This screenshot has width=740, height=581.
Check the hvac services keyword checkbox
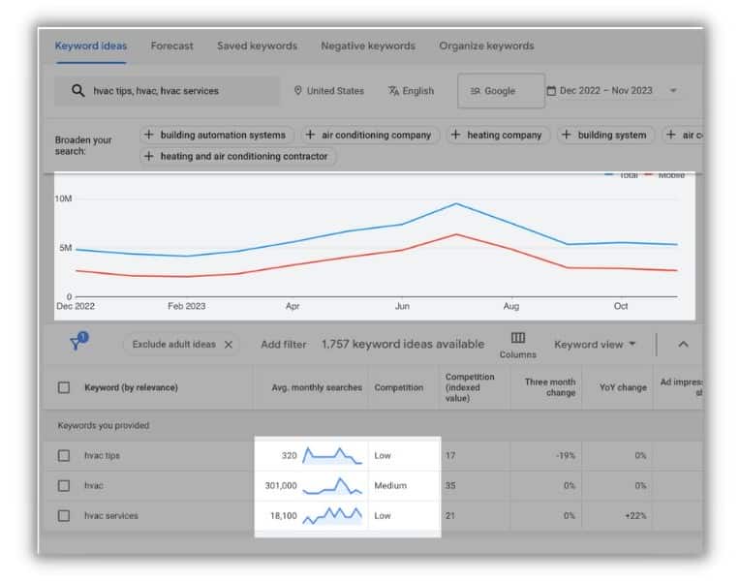pyautogui.click(x=64, y=515)
